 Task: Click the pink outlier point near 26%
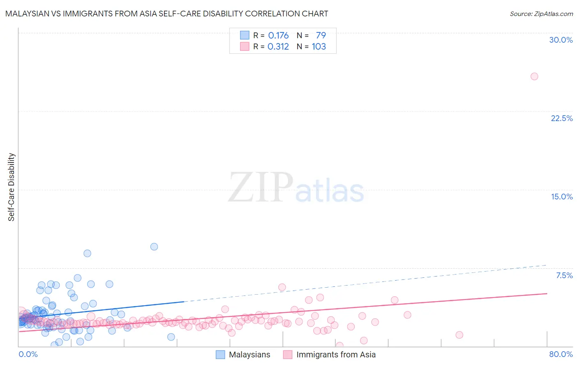click(534, 76)
